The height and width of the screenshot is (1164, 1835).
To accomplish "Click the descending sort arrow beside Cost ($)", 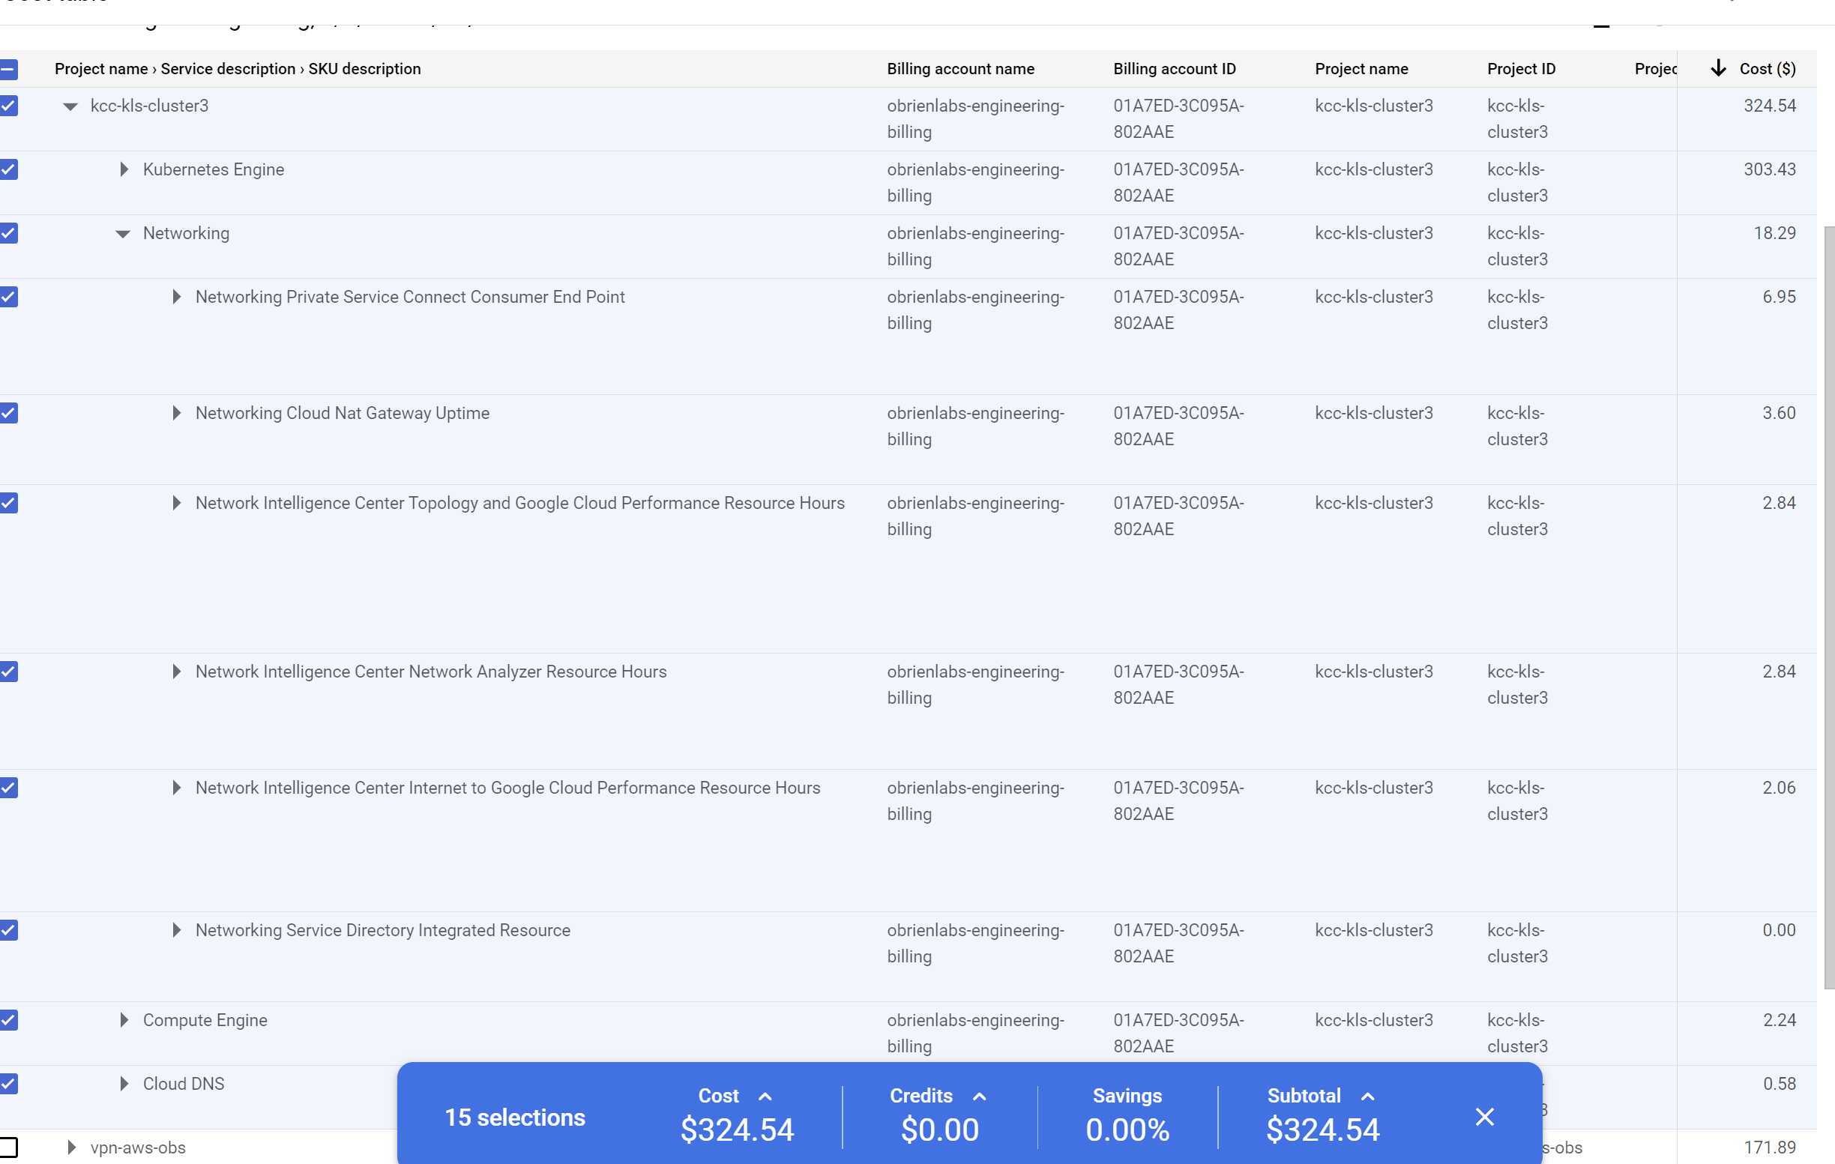I will coord(1718,68).
